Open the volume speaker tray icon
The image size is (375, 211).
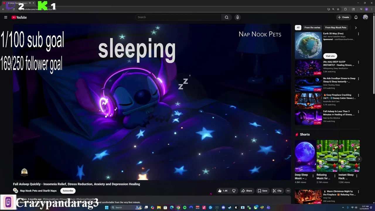click(x=356, y=207)
